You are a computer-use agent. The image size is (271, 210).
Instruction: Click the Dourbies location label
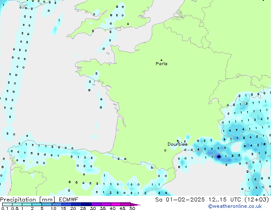point(177,144)
